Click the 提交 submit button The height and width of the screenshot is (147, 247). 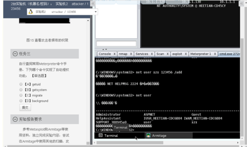click(x=25, y=107)
